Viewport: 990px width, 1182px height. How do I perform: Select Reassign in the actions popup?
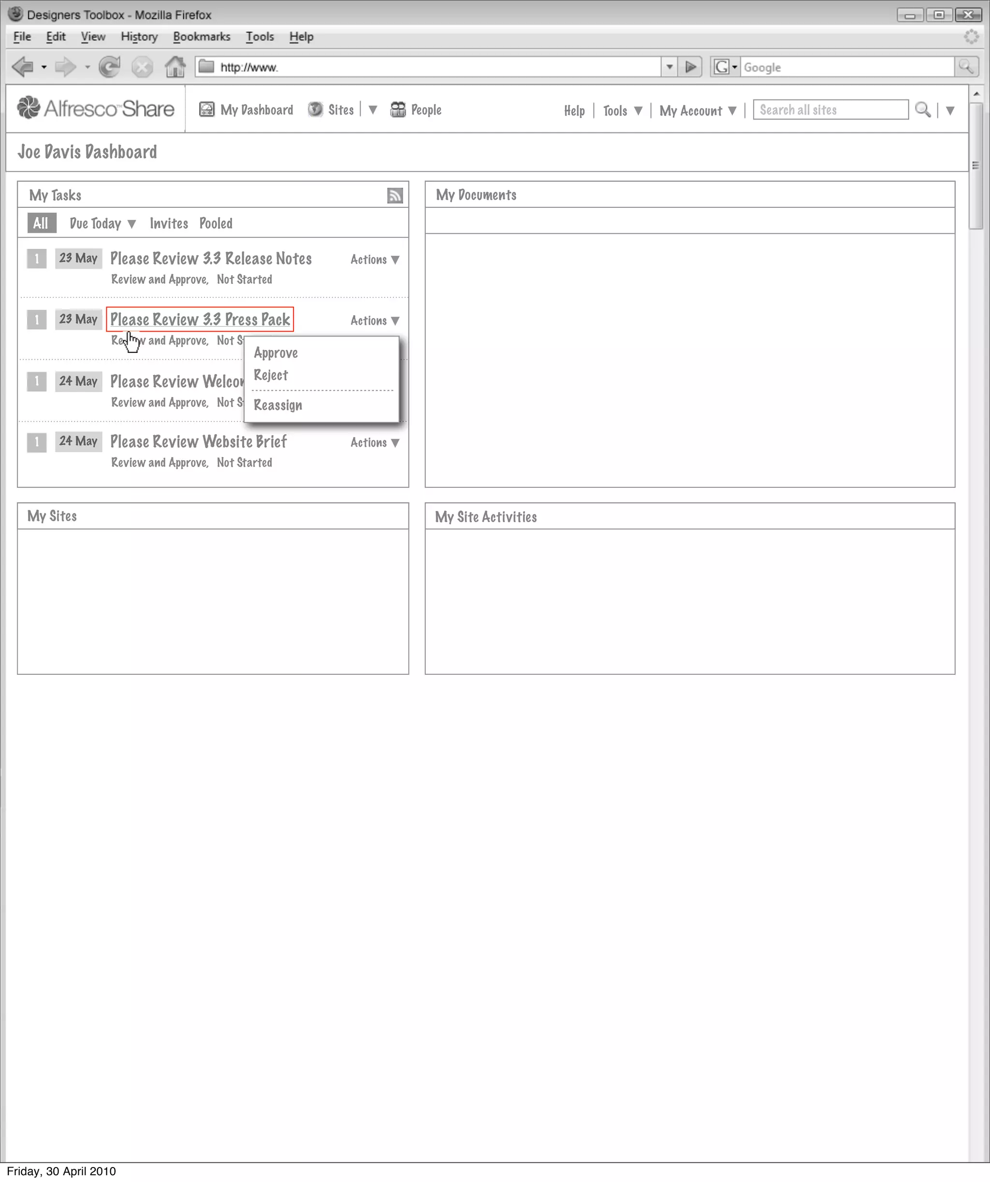click(x=278, y=405)
